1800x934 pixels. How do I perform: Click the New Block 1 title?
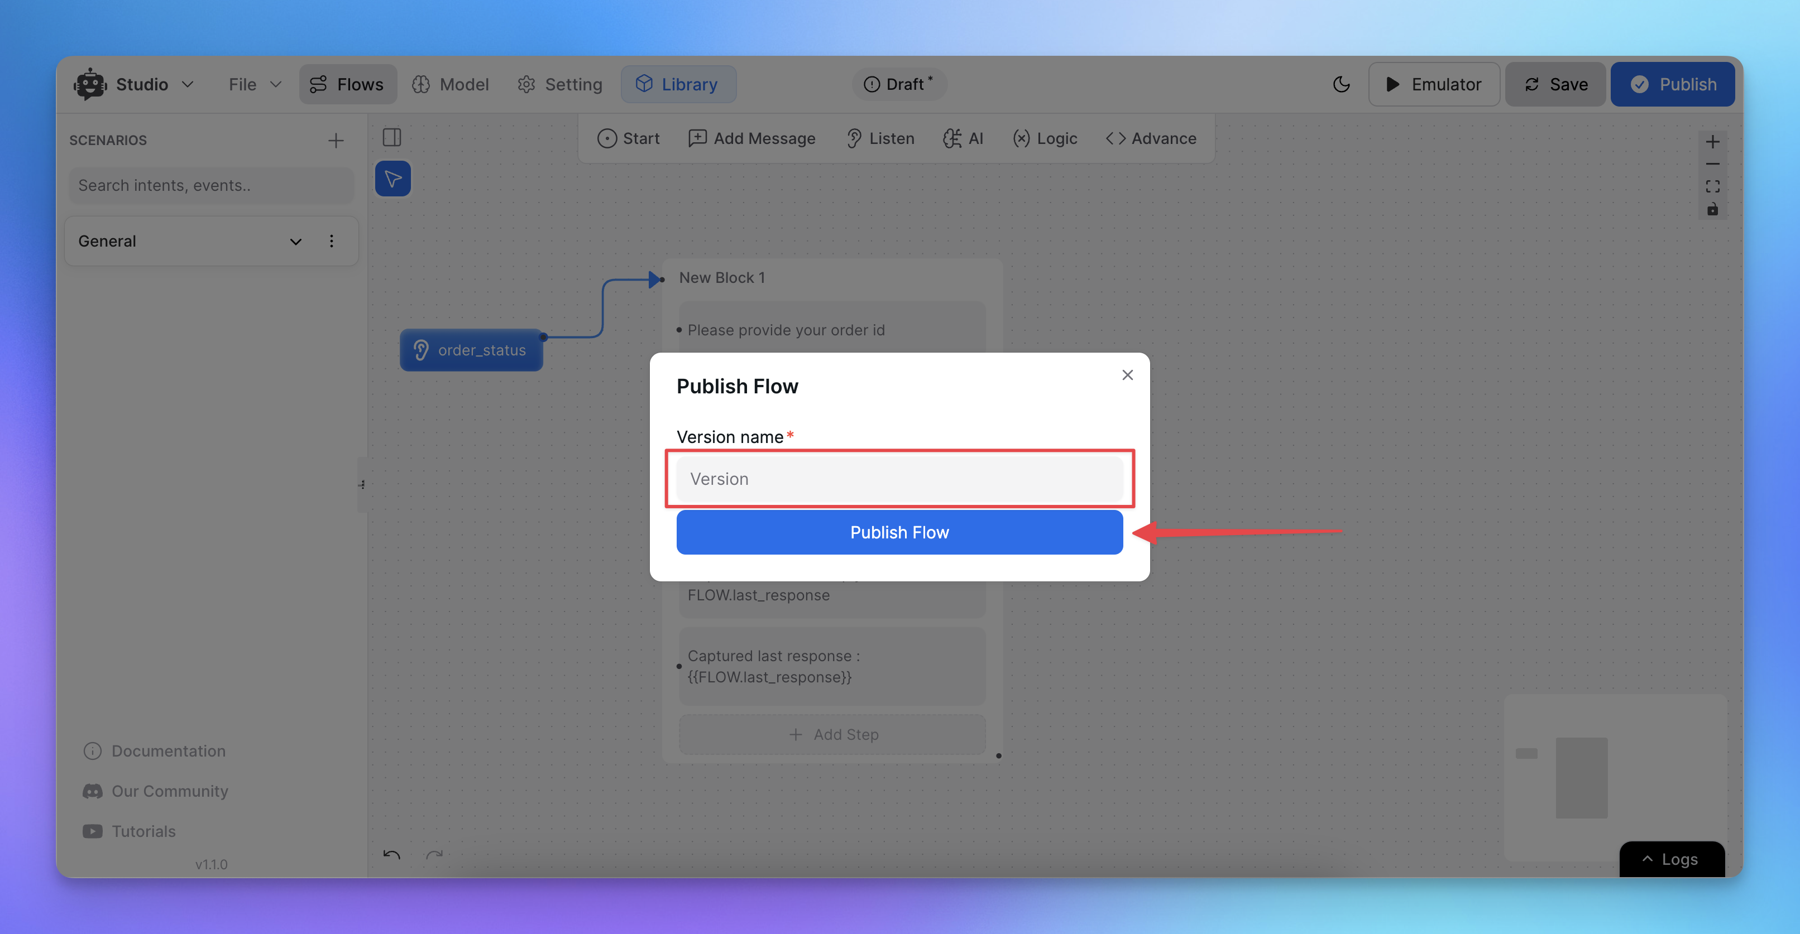(722, 278)
